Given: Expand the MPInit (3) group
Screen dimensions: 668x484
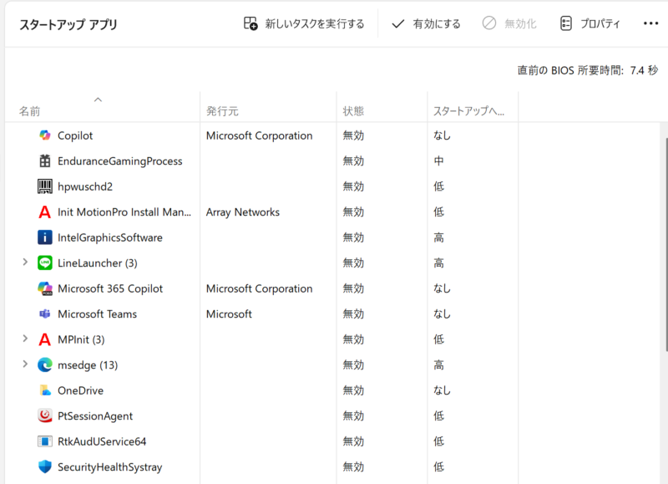Looking at the screenshot, I should pos(25,339).
